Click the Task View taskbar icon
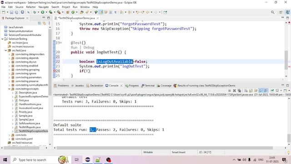 [x=76, y=160]
